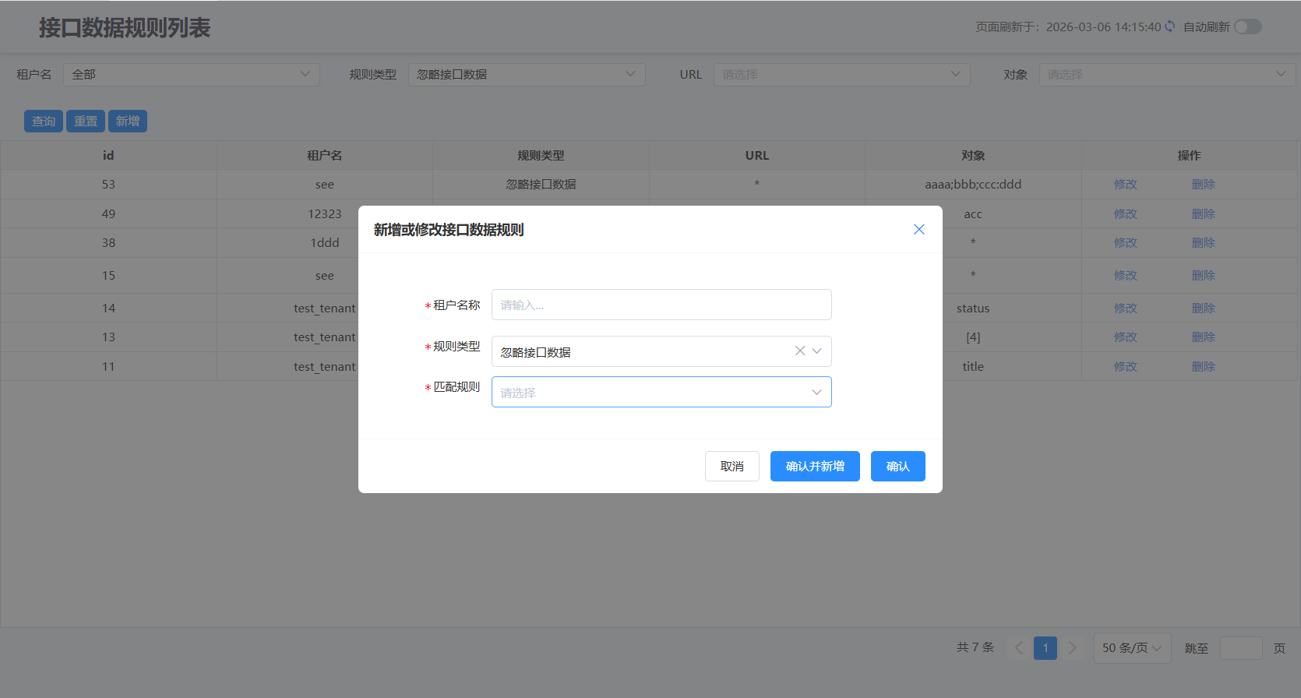Click the 取消 button
The image size is (1301, 698).
pyautogui.click(x=732, y=466)
